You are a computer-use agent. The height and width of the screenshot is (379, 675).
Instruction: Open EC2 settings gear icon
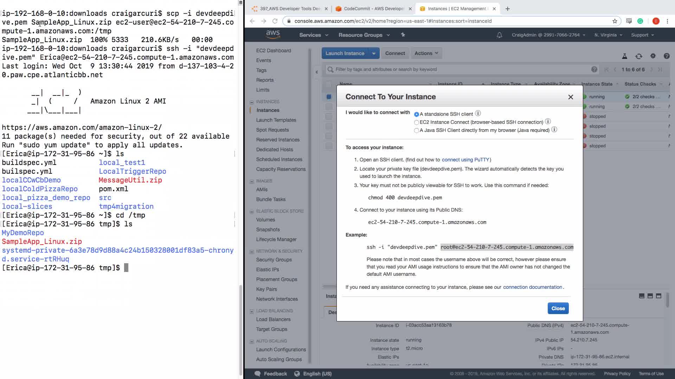click(653, 56)
